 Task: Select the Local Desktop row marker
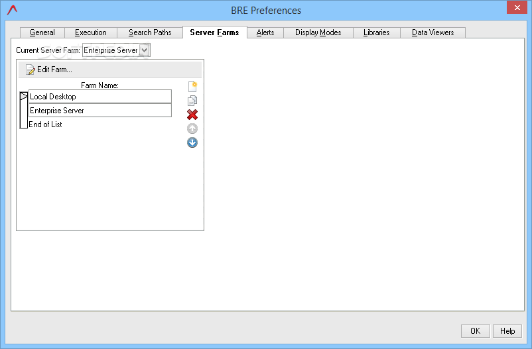pos(23,97)
